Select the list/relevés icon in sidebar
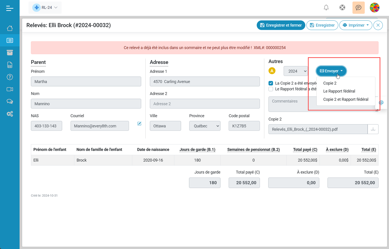The image size is (389, 249). [x=10, y=40]
